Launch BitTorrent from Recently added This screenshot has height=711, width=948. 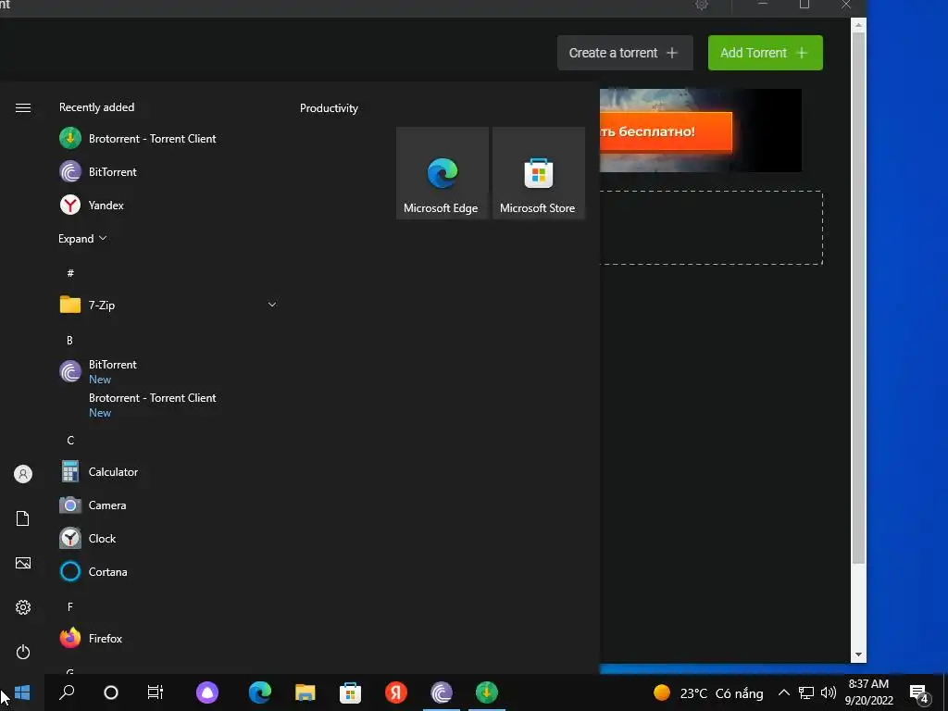point(98,171)
